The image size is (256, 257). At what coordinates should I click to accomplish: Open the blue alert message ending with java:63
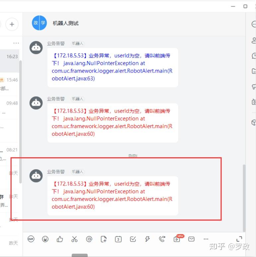(113, 68)
